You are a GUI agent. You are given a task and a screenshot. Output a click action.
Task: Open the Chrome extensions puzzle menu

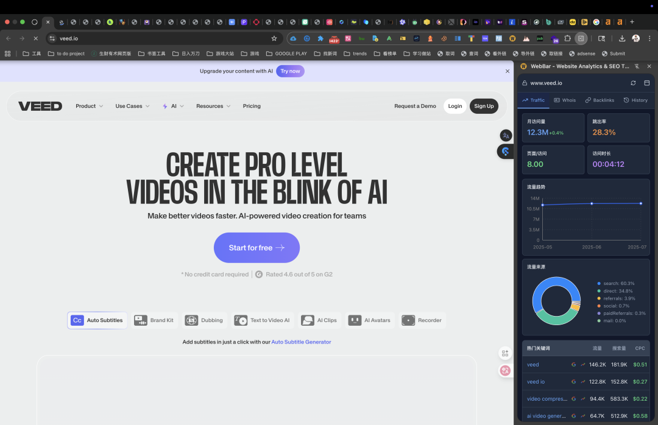[x=567, y=38]
